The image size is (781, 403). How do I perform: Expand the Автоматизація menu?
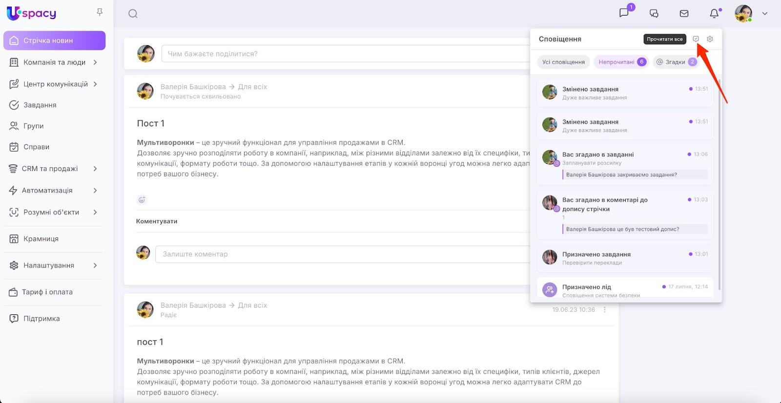(95, 191)
